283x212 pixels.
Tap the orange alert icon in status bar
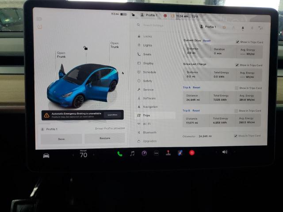tap(172, 16)
